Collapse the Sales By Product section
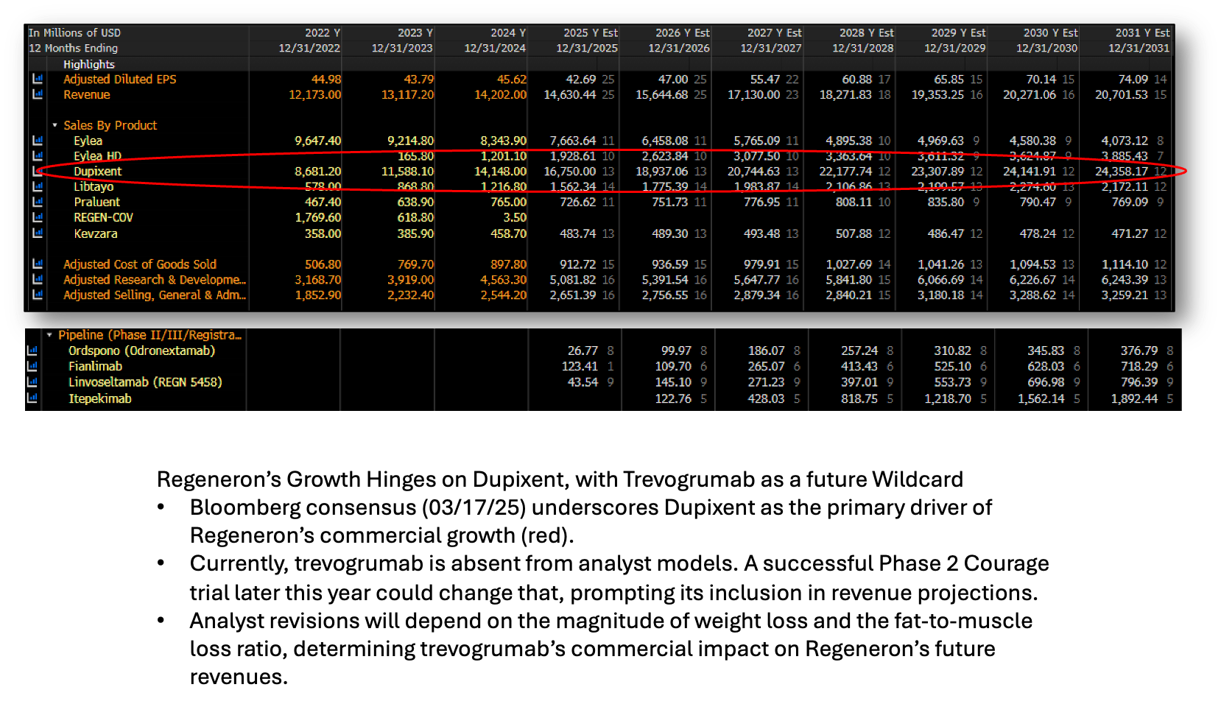This screenshot has height=704, width=1221. [x=54, y=125]
